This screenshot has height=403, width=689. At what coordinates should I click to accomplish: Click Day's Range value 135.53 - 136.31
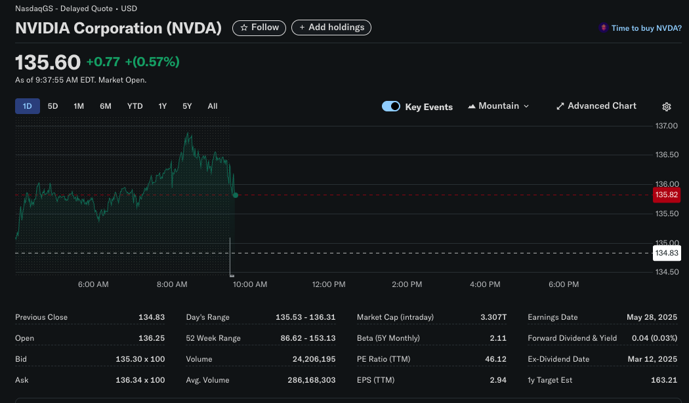(305, 317)
